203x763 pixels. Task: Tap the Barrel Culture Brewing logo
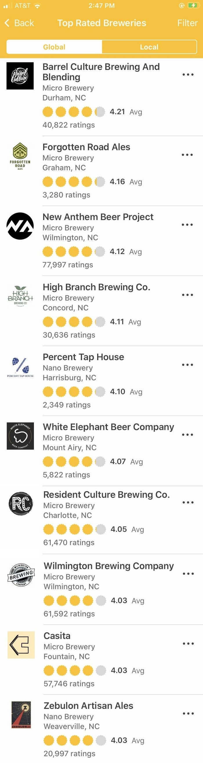(x=20, y=76)
